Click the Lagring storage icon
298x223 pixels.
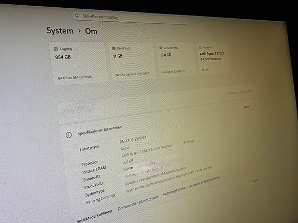point(56,49)
